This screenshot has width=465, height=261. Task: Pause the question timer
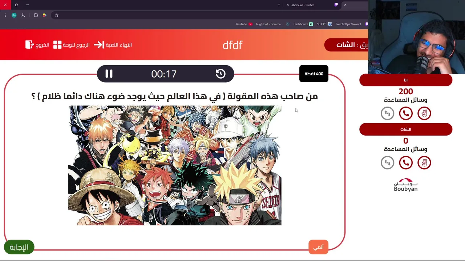(x=109, y=74)
